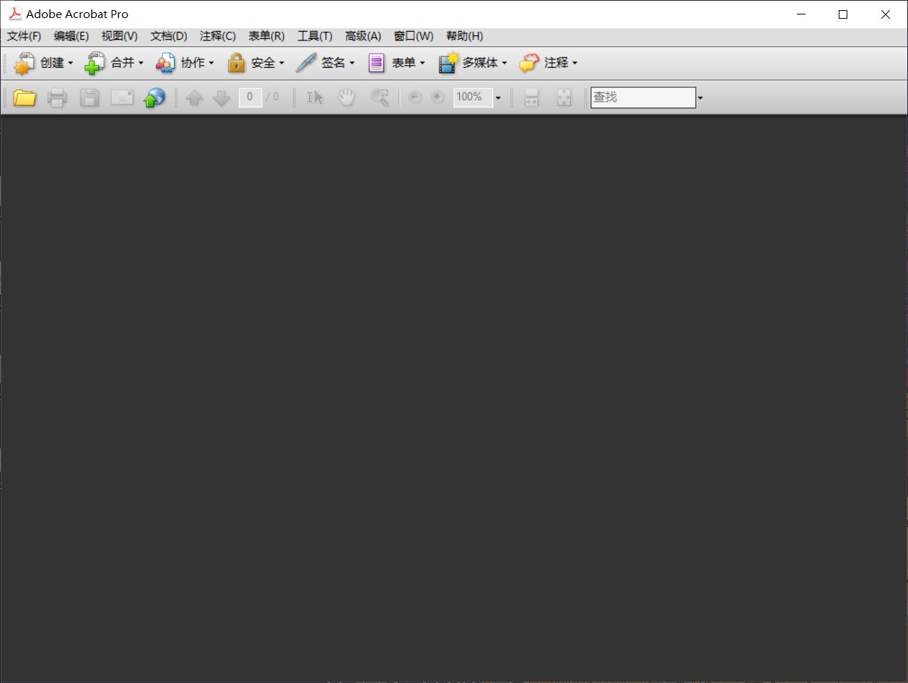Expand the 协作 dropdown arrow
The width and height of the screenshot is (908, 683).
pyautogui.click(x=211, y=64)
